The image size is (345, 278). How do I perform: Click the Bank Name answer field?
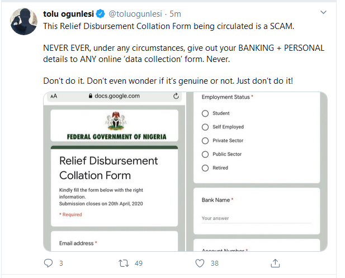point(257,218)
